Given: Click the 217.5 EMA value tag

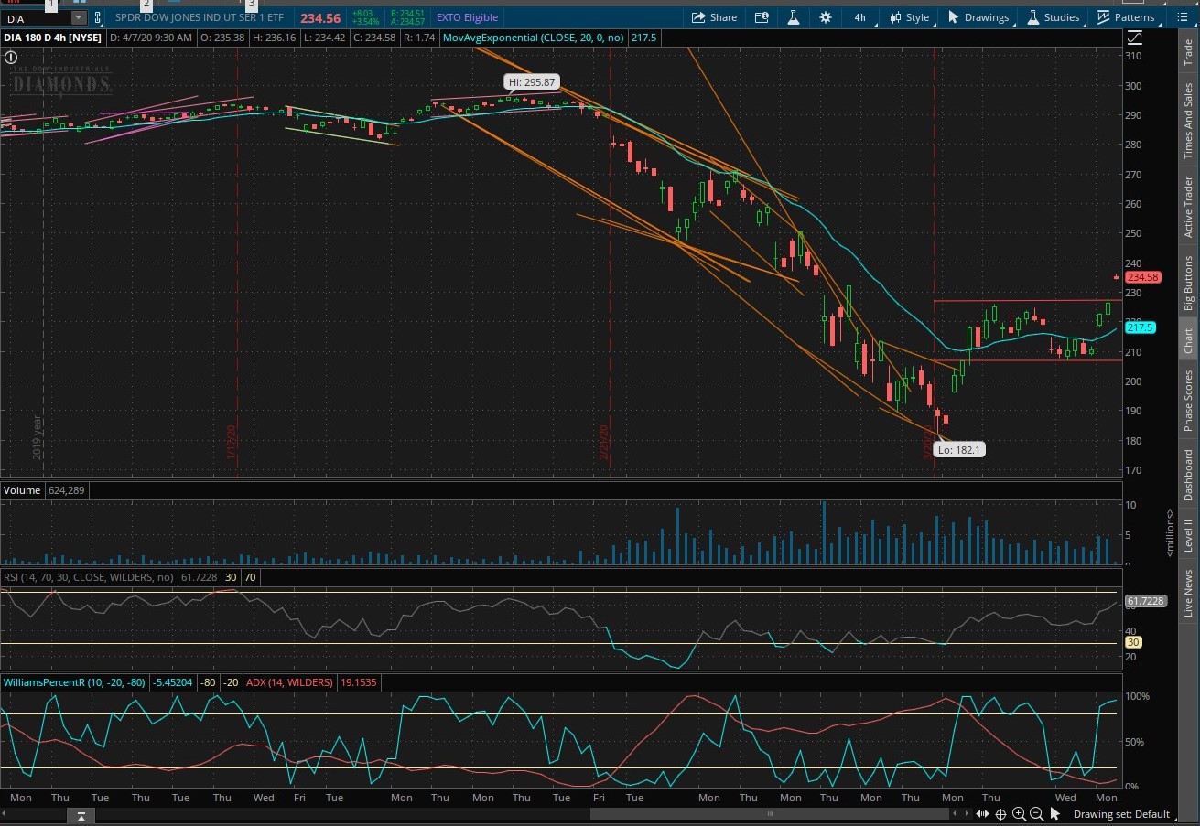Looking at the screenshot, I should coord(1140,327).
